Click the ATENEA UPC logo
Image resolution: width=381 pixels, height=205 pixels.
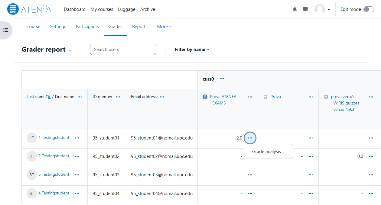pyautogui.click(x=29, y=9)
